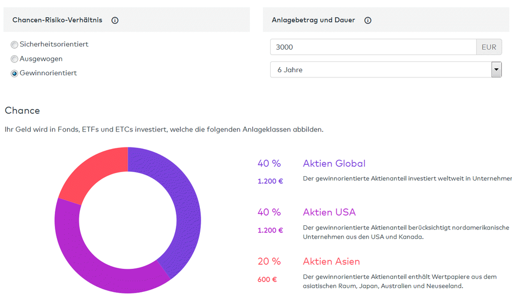Open the 6 Jahre duration dropdown
This screenshot has height=298, width=512.
380,70
